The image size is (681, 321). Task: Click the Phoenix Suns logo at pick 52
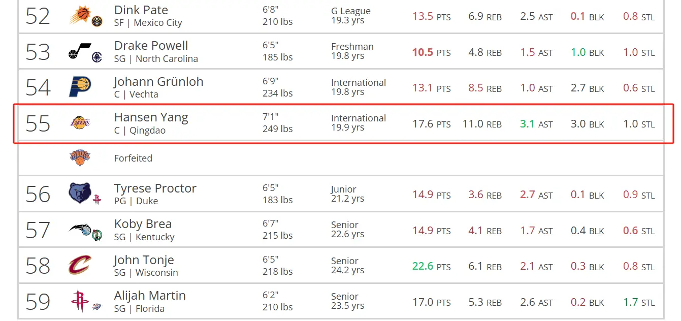click(80, 14)
